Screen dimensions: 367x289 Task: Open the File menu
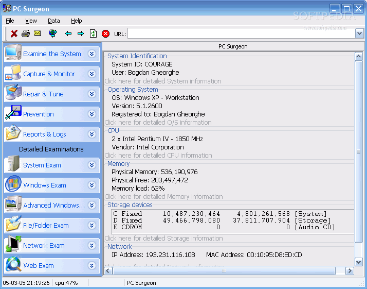[x=10, y=21]
